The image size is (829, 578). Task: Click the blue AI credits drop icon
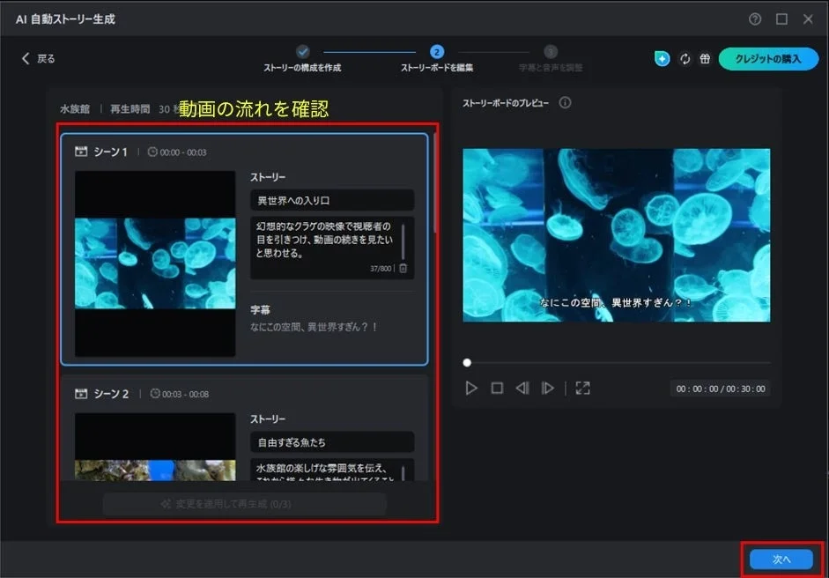(662, 58)
